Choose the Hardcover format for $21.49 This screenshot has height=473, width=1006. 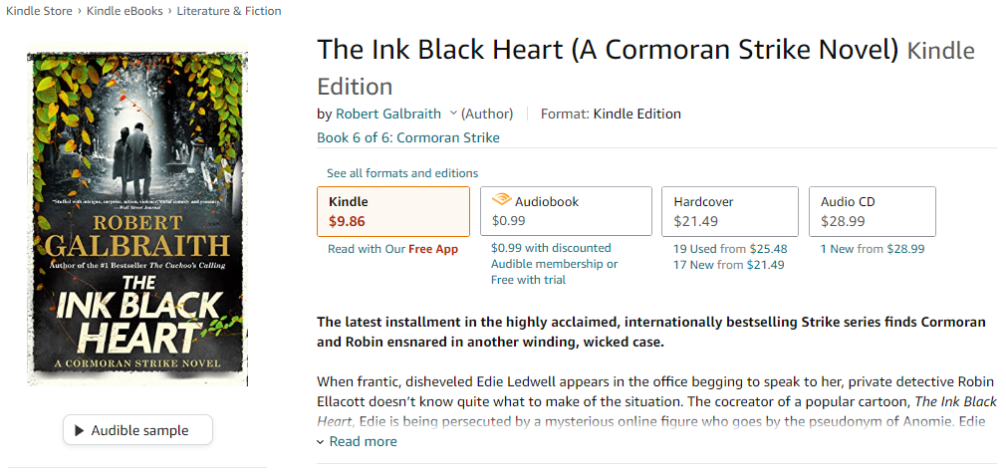coord(729,211)
